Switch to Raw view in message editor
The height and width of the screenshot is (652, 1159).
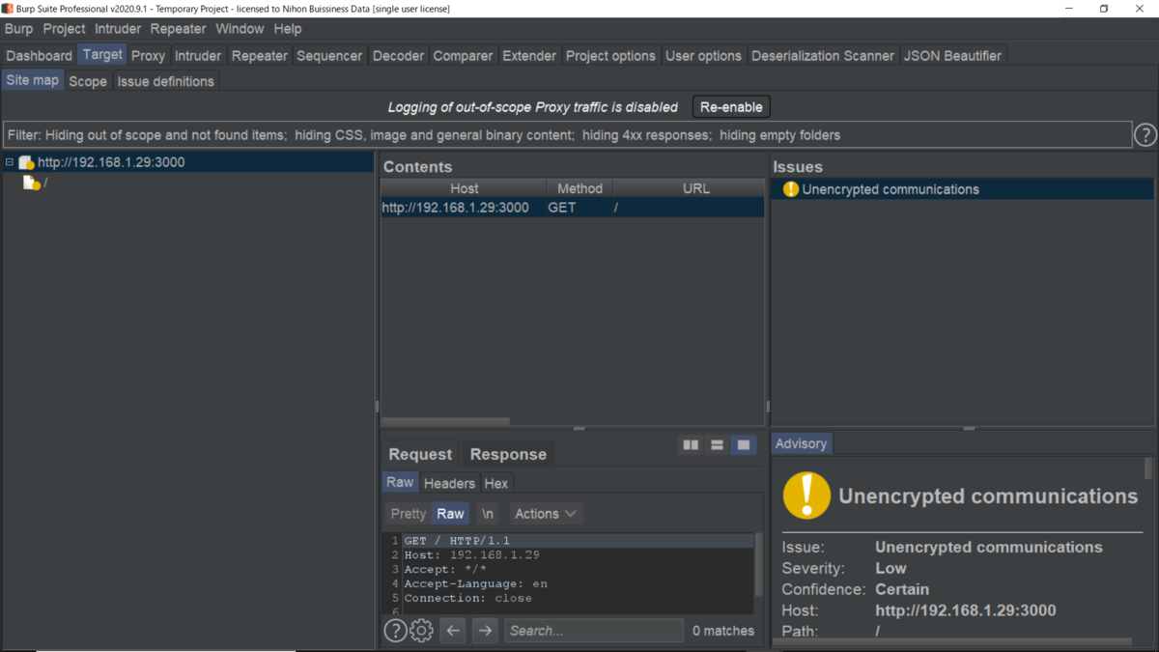coord(450,514)
